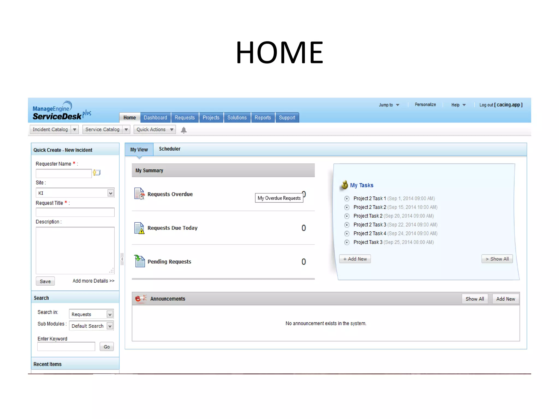Screen dimensions: 559x419
Task: Open the Sub Modules Default Search dropdown
Action: pos(91,326)
